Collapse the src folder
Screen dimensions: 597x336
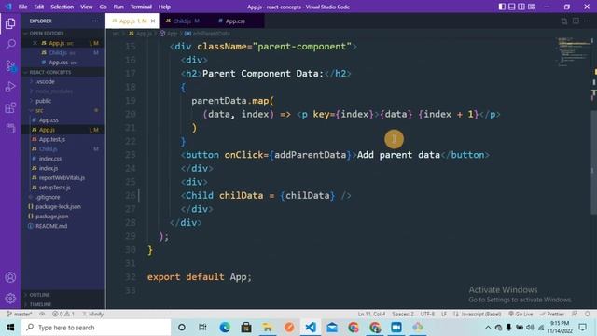click(x=39, y=110)
